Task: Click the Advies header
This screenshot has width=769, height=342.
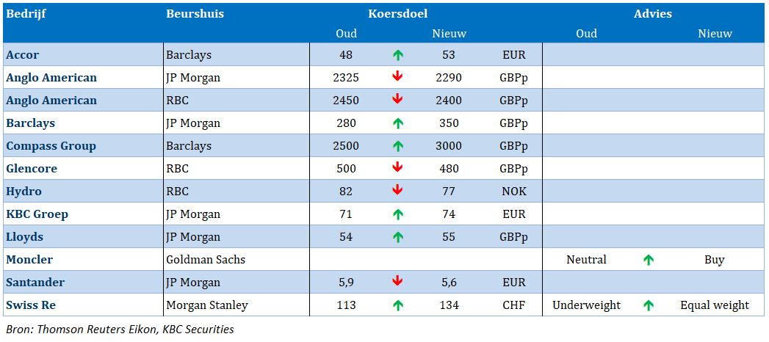Action: pyautogui.click(x=652, y=14)
